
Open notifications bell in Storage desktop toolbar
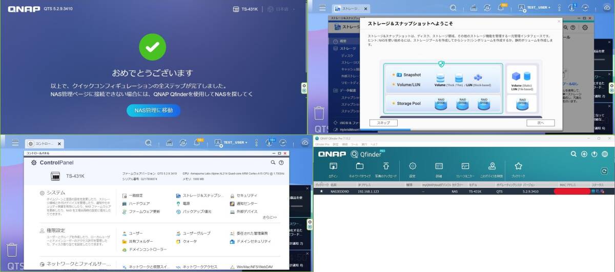(501, 8)
